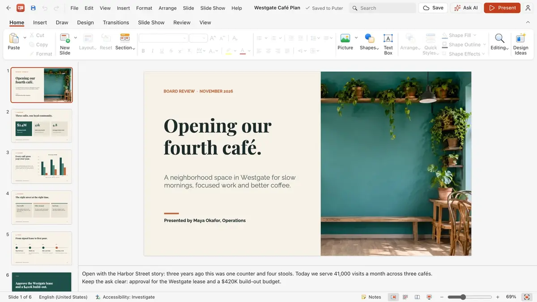Viewport: 537px width, 302px height.
Task: Switch to slide sorter view
Action: click(x=405, y=297)
